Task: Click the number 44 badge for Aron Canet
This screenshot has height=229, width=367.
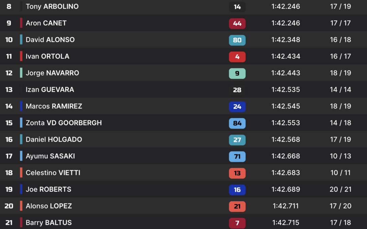Action: click(x=237, y=23)
